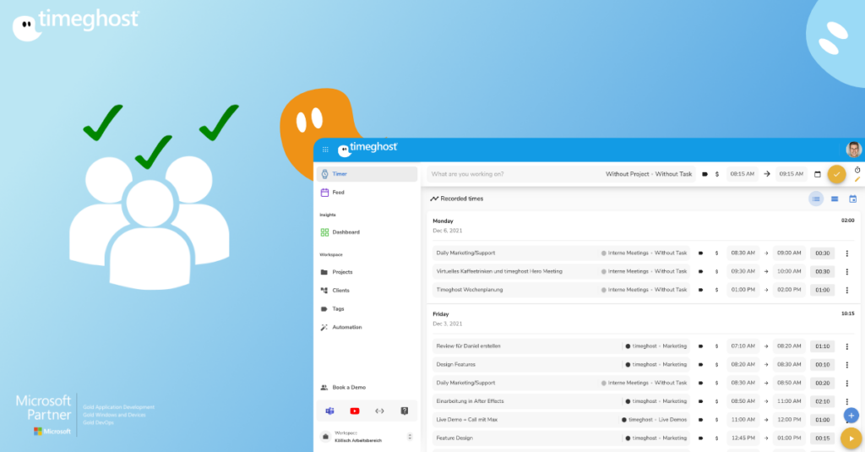Click the help question mark icon
Viewport: 865px width, 452px height.
405,411
